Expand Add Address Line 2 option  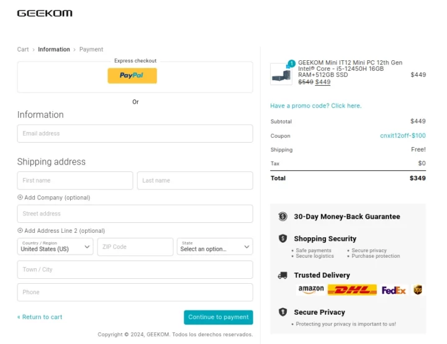pos(61,230)
